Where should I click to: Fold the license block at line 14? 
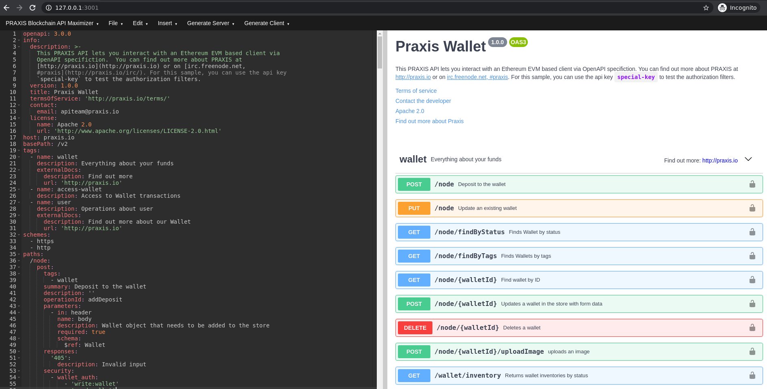click(19, 118)
